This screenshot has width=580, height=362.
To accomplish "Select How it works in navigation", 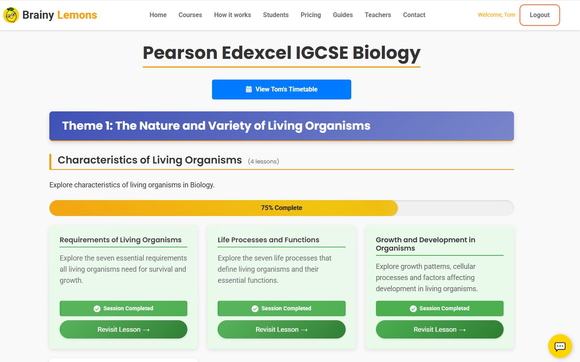I will 232,15.
